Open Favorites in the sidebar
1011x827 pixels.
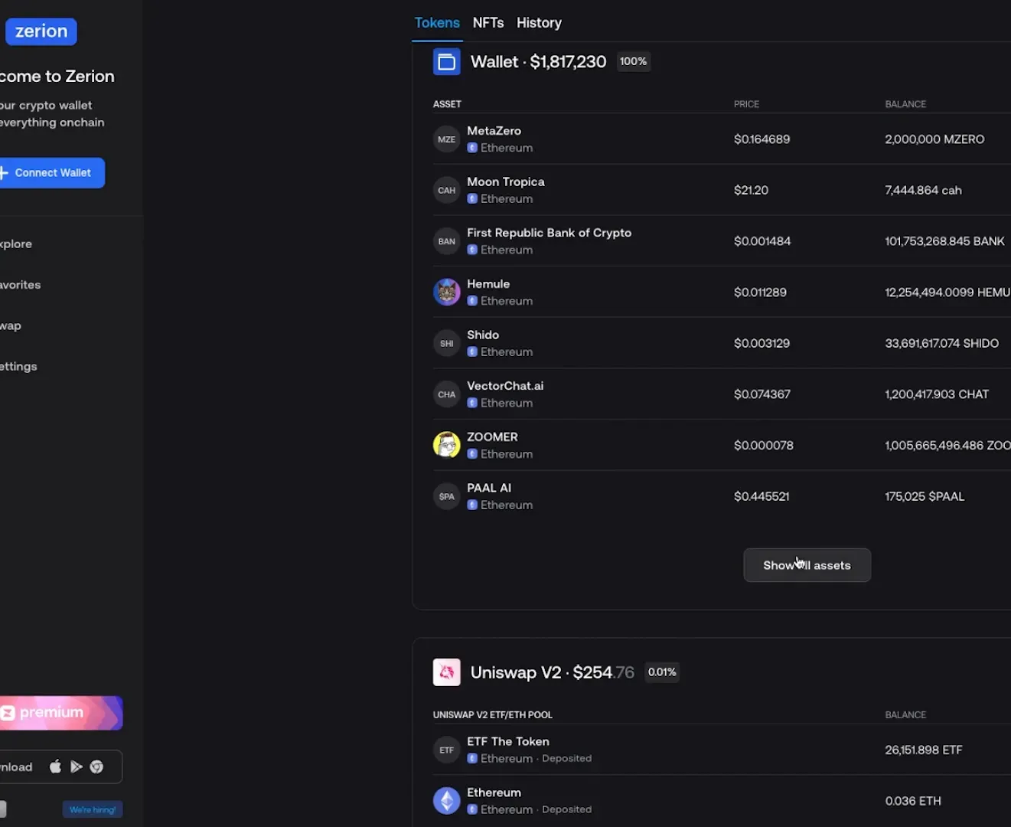21,285
